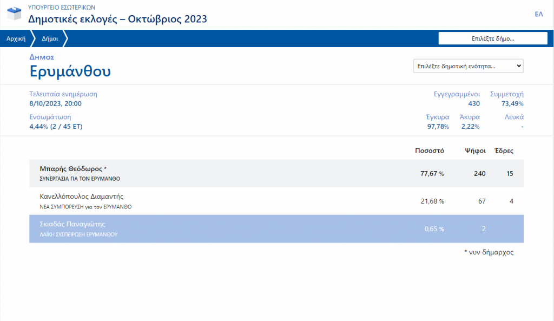Click the ΛΑΪΚΗ ΣΥΣΠΕΙΡΩΣΗ ΕΡΥΜΑΝΘΟΥ label
The height and width of the screenshot is (321, 554).
click(x=78, y=234)
